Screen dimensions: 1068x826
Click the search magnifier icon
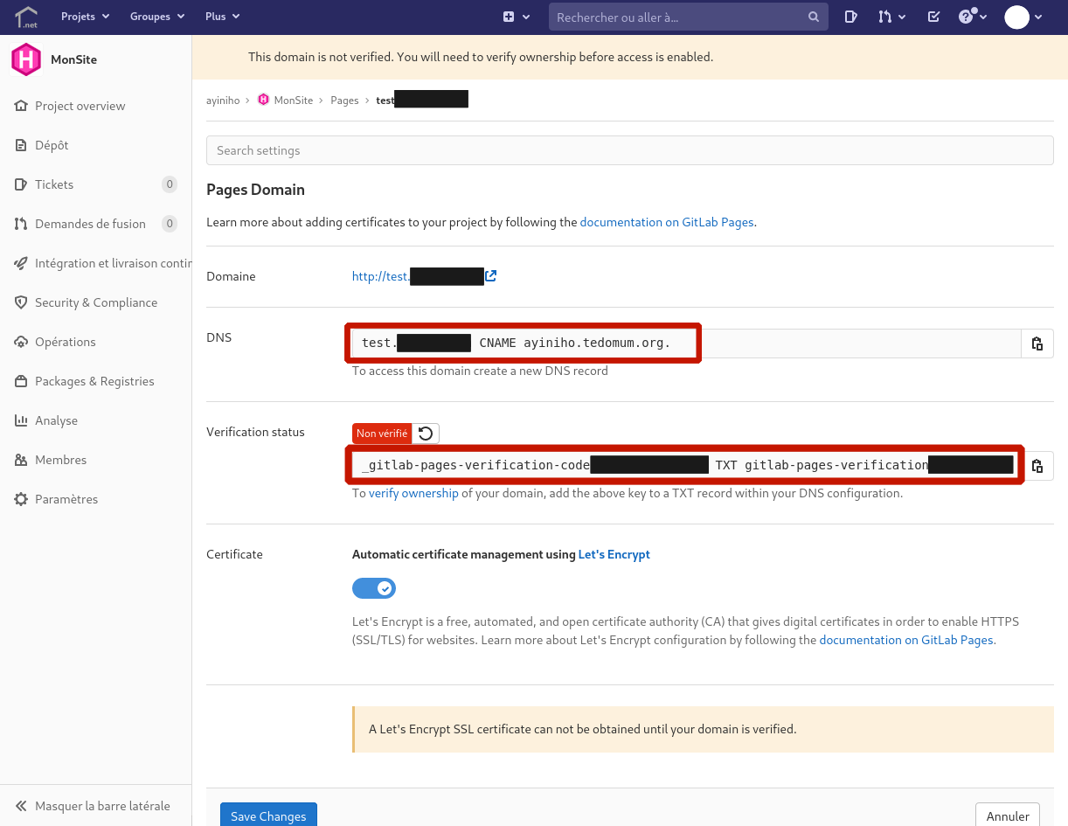814,17
